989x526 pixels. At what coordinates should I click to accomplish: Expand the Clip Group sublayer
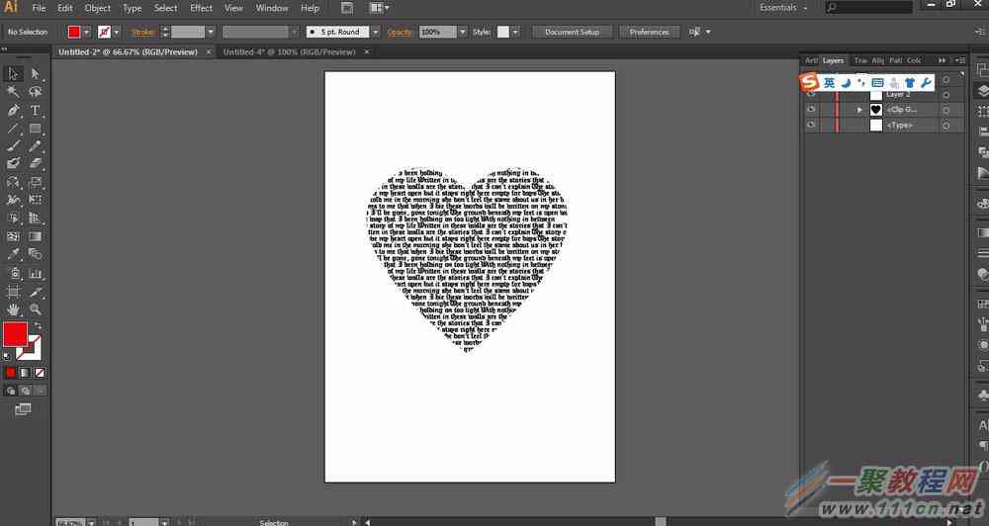coord(859,110)
